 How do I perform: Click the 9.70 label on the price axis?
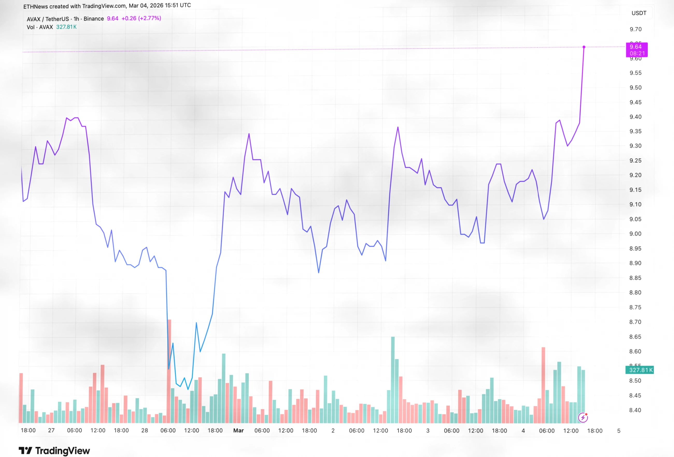[635, 29]
